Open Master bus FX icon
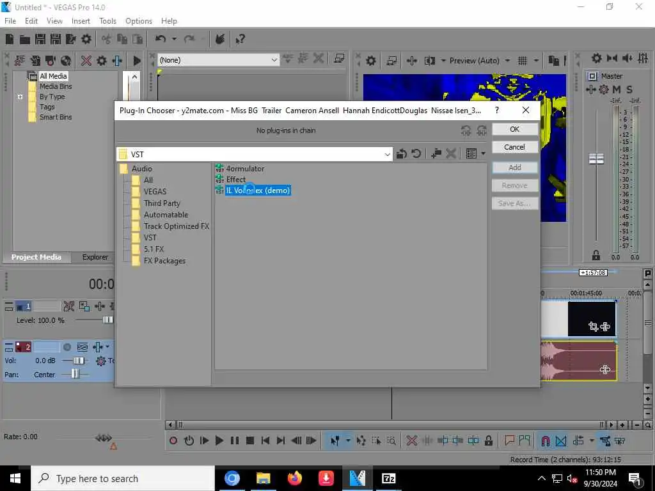 (590, 90)
